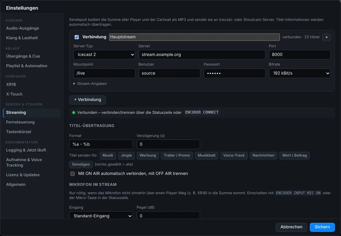
Task: Click the Server field stream.example.org
Action: tap(202, 55)
